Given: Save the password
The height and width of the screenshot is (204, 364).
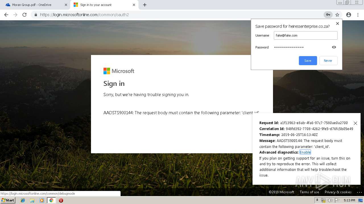Looking at the screenshot, I should pyautogui.click(x=308, y=61).
